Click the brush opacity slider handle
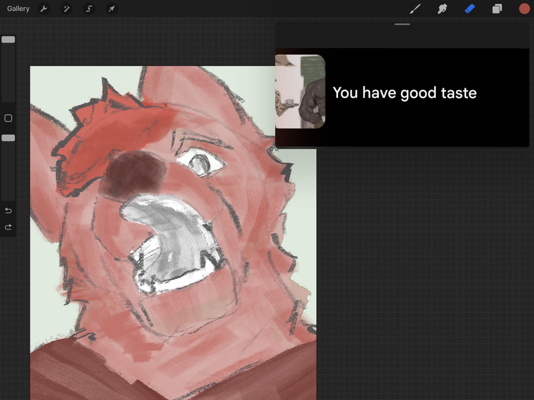 click(8, 138)
